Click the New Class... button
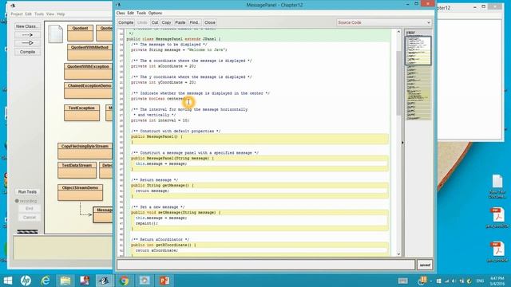Viewport: 511px width, 287px height. [27, 26]
